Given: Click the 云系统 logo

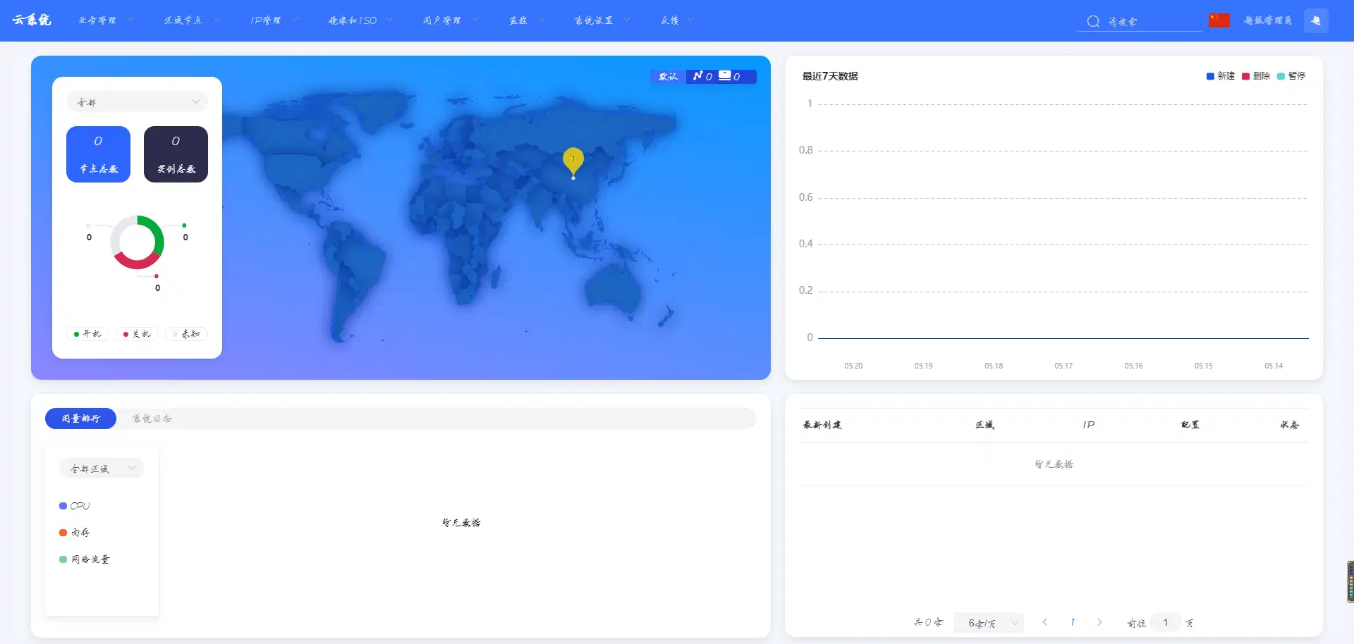Looking at the screenshot, I should pos(32,20).
